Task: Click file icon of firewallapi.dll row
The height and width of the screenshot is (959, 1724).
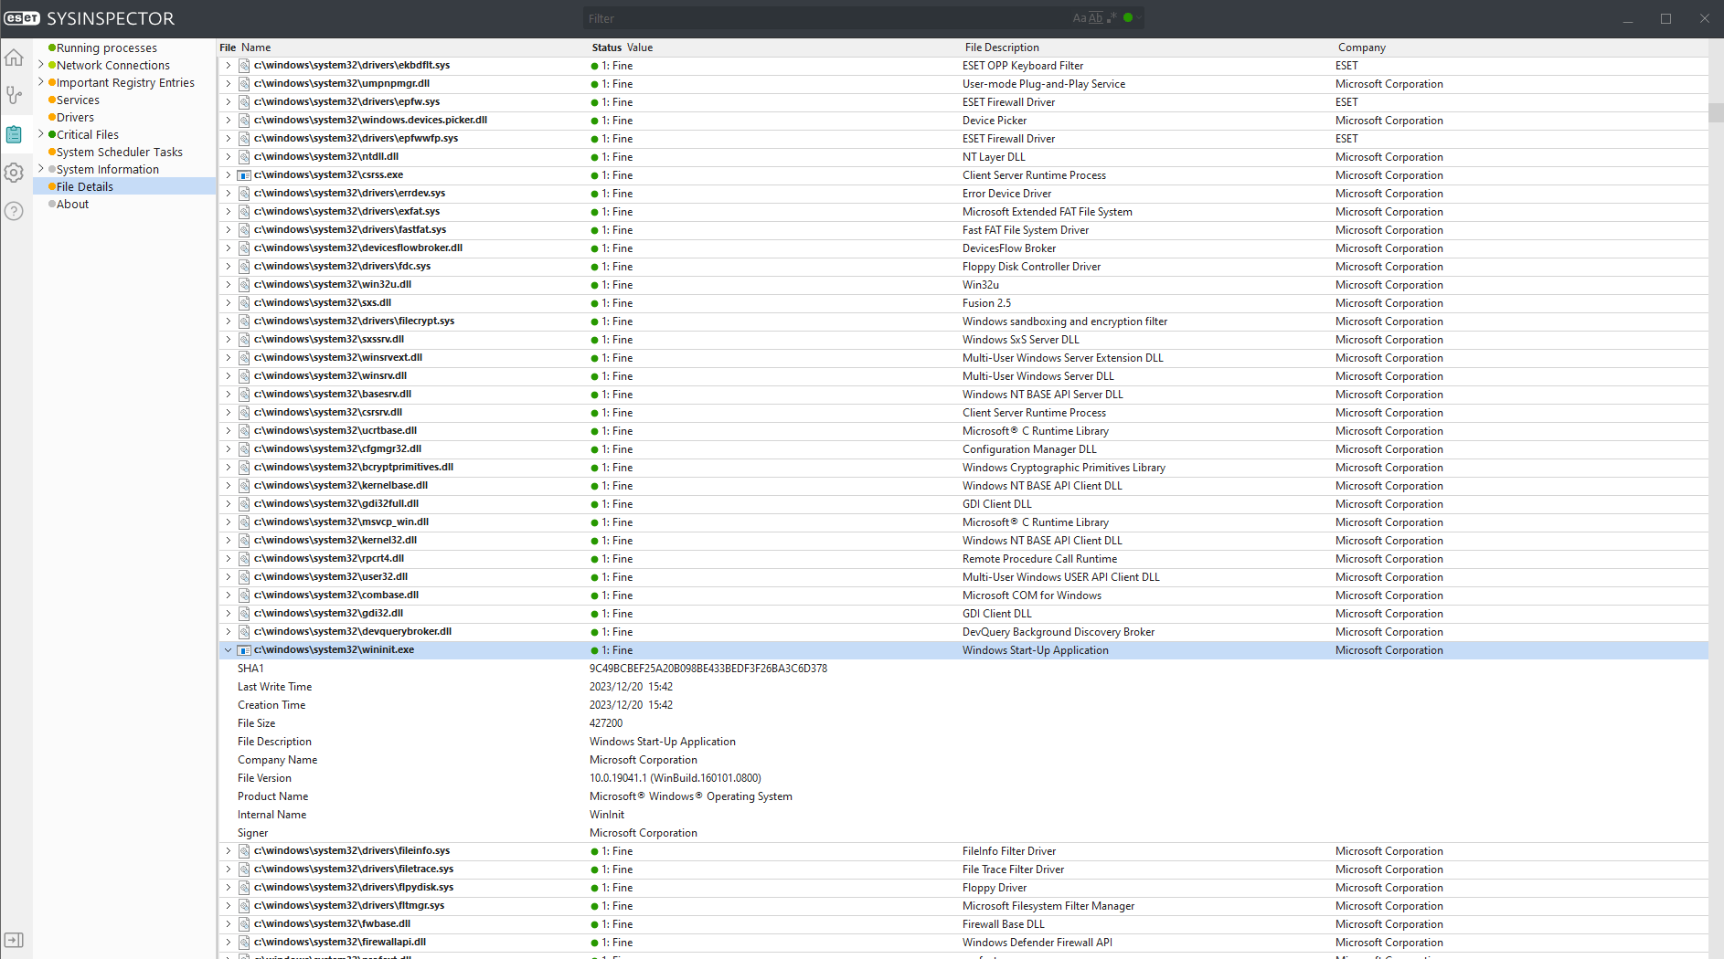Action: click(244, 943)
